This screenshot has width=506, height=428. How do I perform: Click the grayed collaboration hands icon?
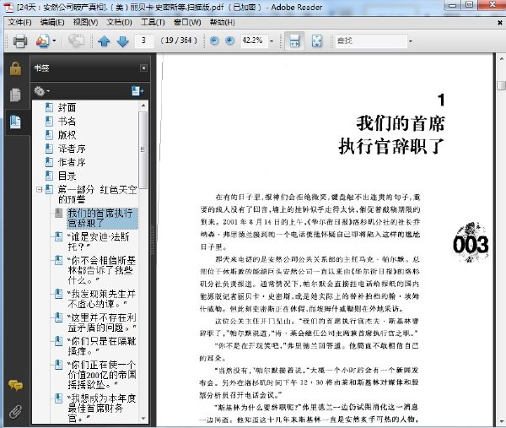76,41
